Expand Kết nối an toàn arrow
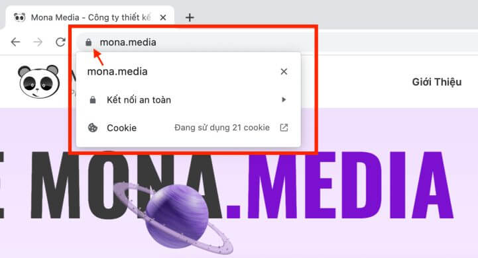The height and width of the screenshot is (258, 478). pos(284,99)
